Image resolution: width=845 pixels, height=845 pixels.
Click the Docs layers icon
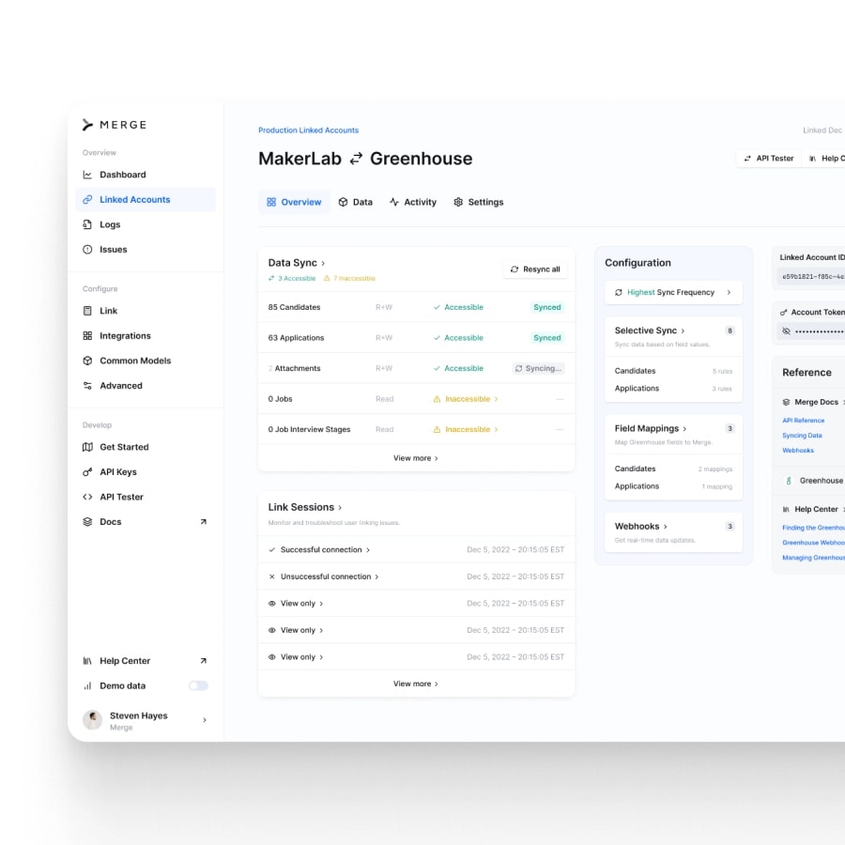tap(87, 522)
